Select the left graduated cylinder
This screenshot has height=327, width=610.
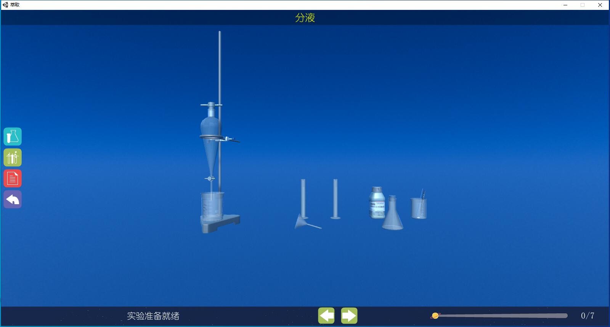pos(303,198)
